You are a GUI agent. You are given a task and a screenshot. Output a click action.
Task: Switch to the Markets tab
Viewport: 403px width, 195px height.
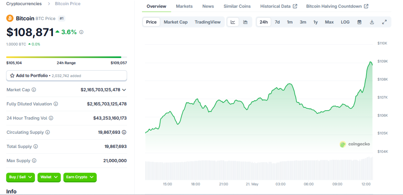coord(184,6)
